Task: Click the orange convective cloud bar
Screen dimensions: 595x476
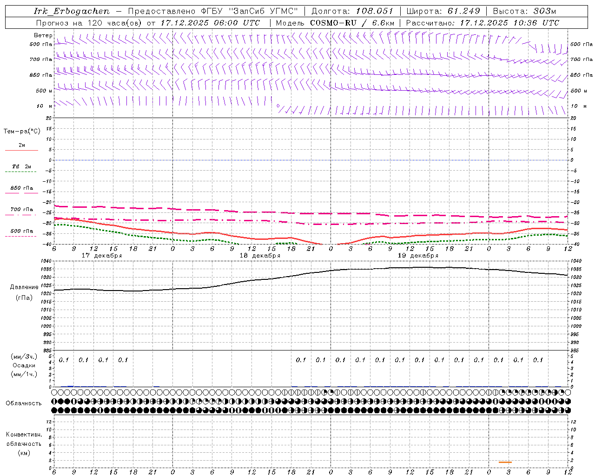Action: [505, 462]
